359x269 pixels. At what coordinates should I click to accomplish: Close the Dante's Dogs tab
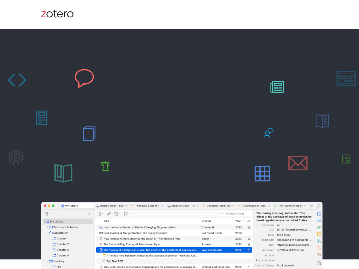point(127,206)
